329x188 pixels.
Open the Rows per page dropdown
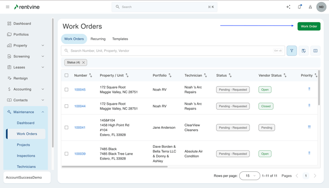coord(249,176)
